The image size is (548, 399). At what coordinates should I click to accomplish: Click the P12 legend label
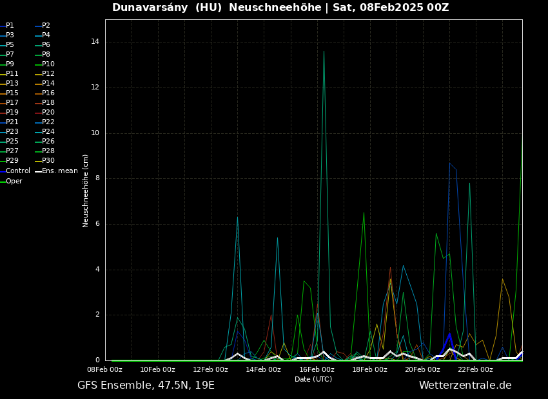click(x=48, y=74)
